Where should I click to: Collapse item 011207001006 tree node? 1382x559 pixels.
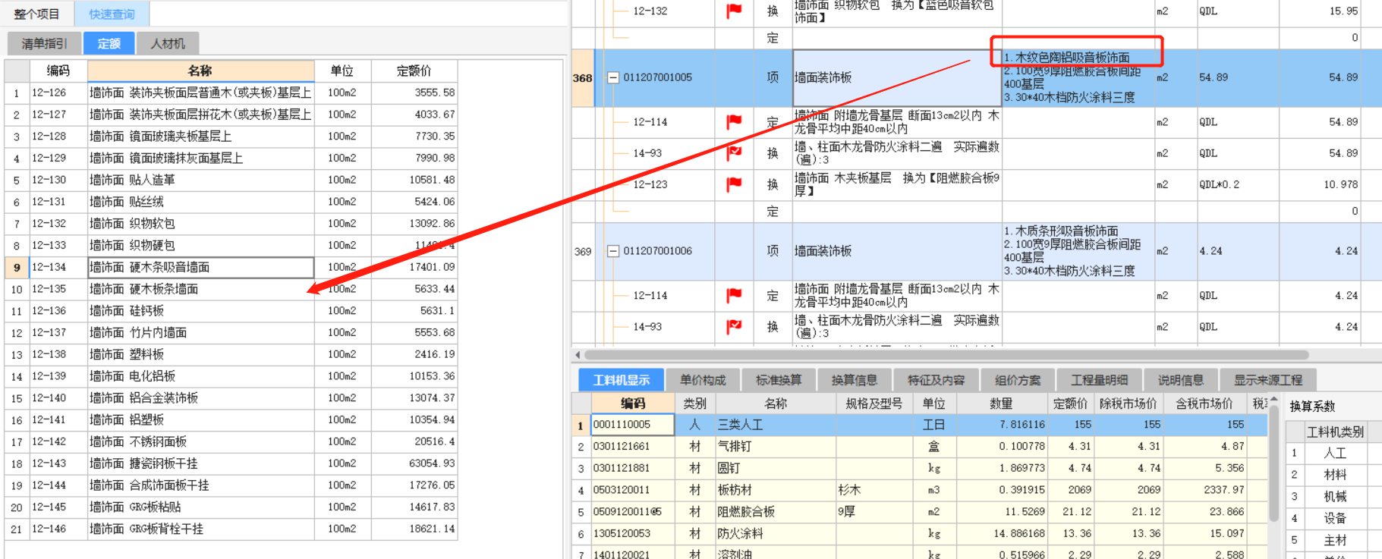point(613,251)
